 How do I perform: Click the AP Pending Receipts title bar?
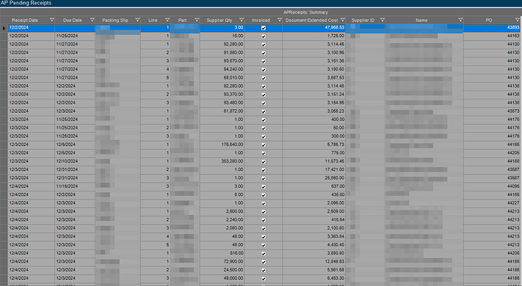coord(261,3)
